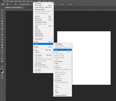Open the File menu
This screenshot has width=116, height=101.
5,1
